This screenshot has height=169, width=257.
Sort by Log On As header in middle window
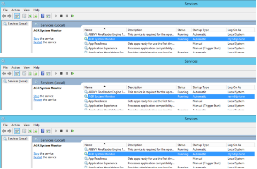click(240, 87)
